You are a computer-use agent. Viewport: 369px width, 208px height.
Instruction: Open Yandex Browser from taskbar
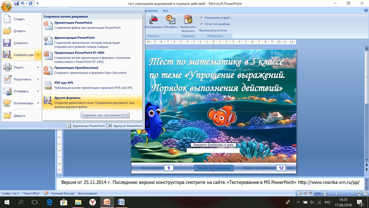(x=92, y=202)
